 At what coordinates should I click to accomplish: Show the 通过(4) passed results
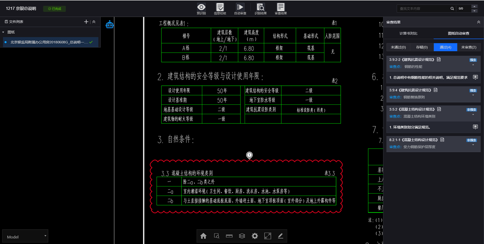click(445, 47)
